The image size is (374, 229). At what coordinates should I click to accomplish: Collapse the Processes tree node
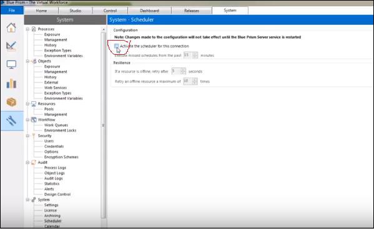(x=27, y=29)
